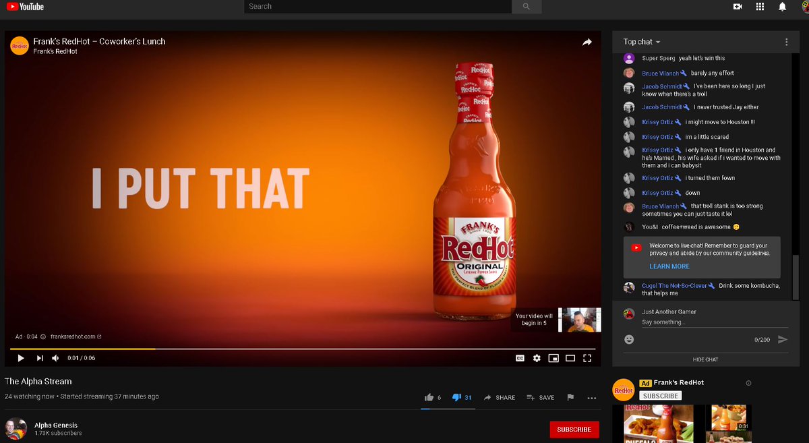Click the upcoming video preview thumbnail
The height and width of the screenshot is (443, 809).
click(580, 320)
